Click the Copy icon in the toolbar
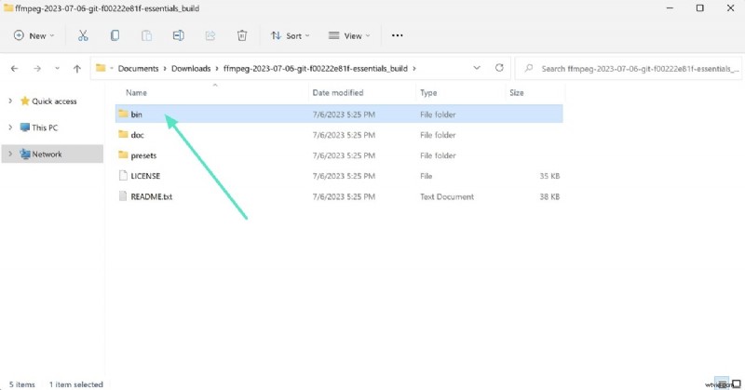745x390 pixels. click(x=115, y=35)
